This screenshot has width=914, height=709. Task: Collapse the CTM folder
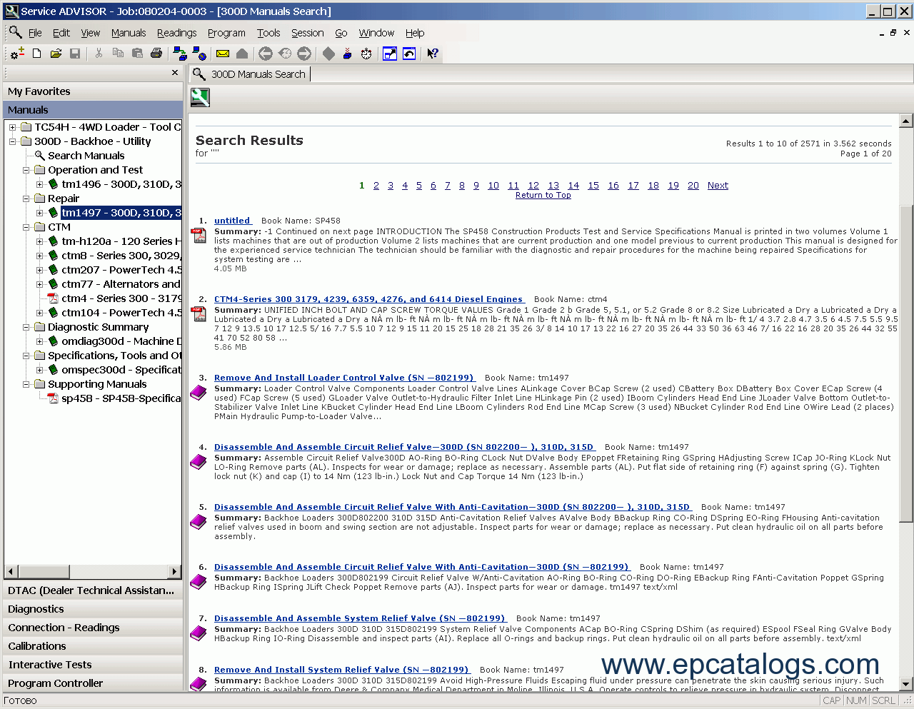[26, 227]
